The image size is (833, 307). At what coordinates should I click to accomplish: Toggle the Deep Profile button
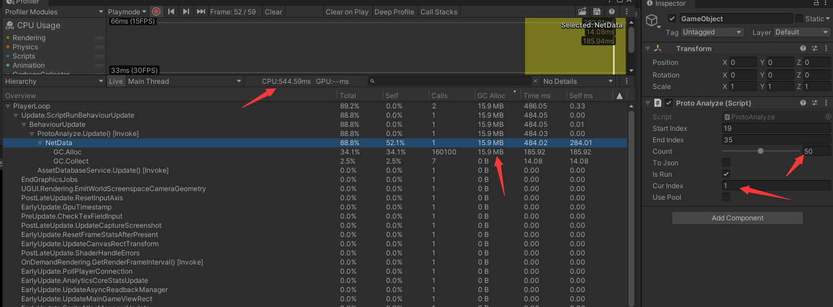pyautogui.click(x=394, y=11)
